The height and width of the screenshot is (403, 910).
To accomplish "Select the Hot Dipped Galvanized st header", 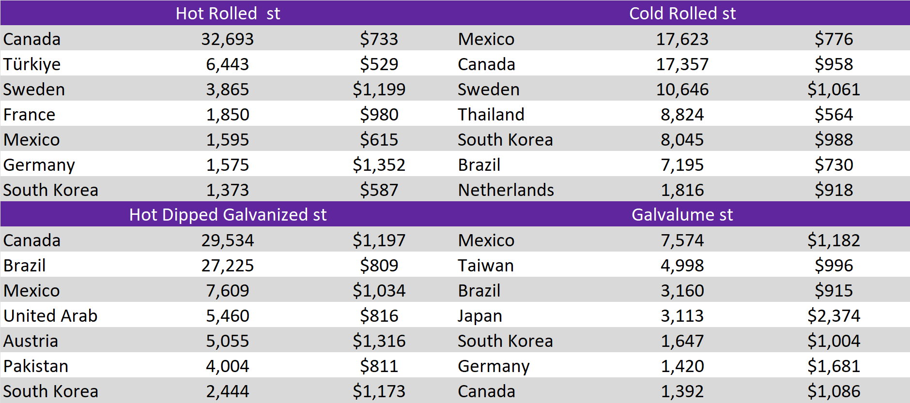I will coord(228,214).
